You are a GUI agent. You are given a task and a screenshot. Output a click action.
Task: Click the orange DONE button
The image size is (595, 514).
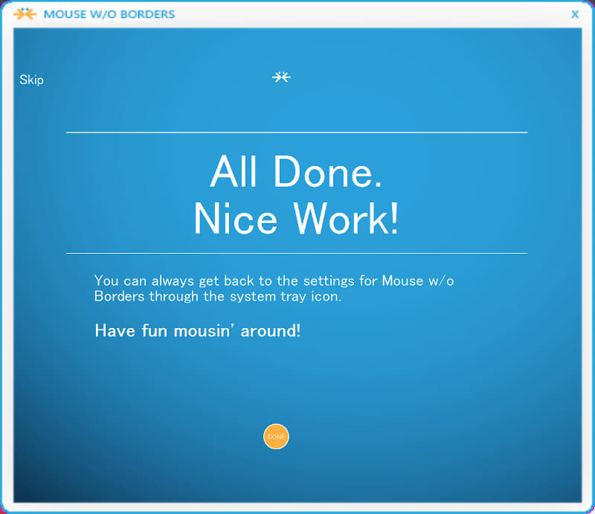tap(276, 437)
